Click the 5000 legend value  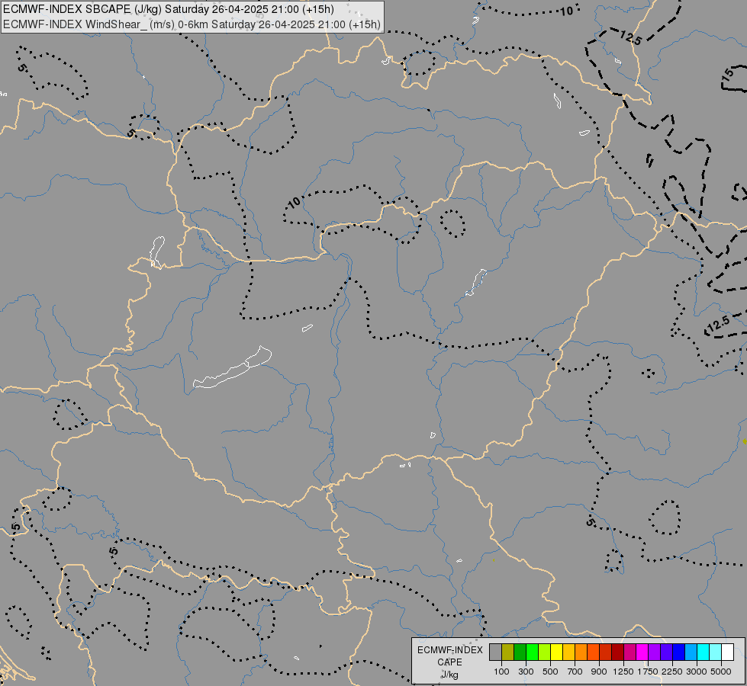click(721, 672)
